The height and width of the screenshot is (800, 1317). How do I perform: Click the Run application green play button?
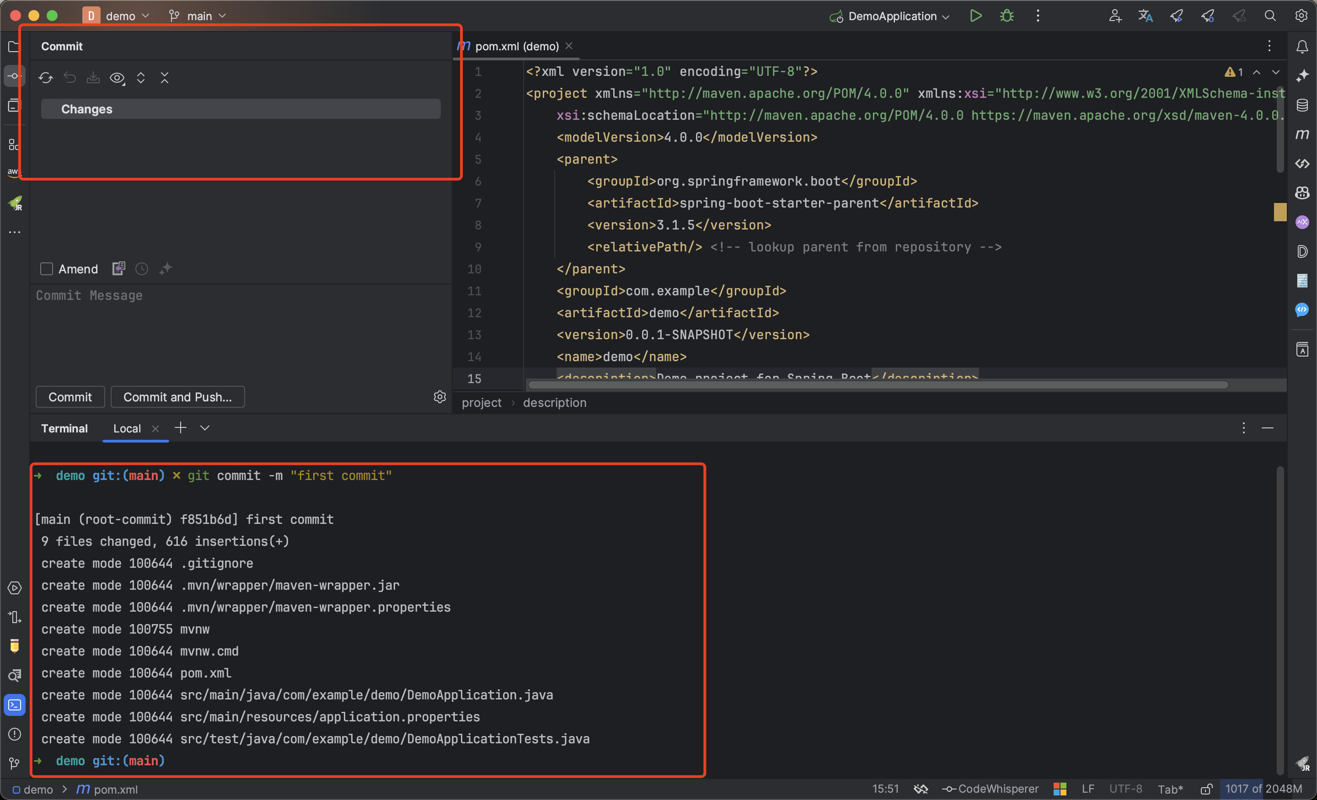[x=976, y=15]
